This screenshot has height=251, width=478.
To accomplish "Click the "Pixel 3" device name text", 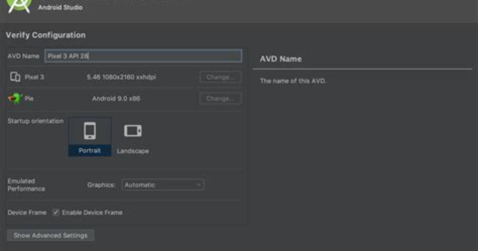I will 34,77.
